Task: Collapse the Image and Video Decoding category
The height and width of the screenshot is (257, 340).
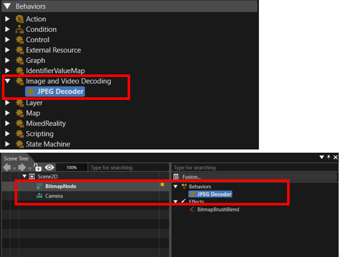Action: [8, 81]
